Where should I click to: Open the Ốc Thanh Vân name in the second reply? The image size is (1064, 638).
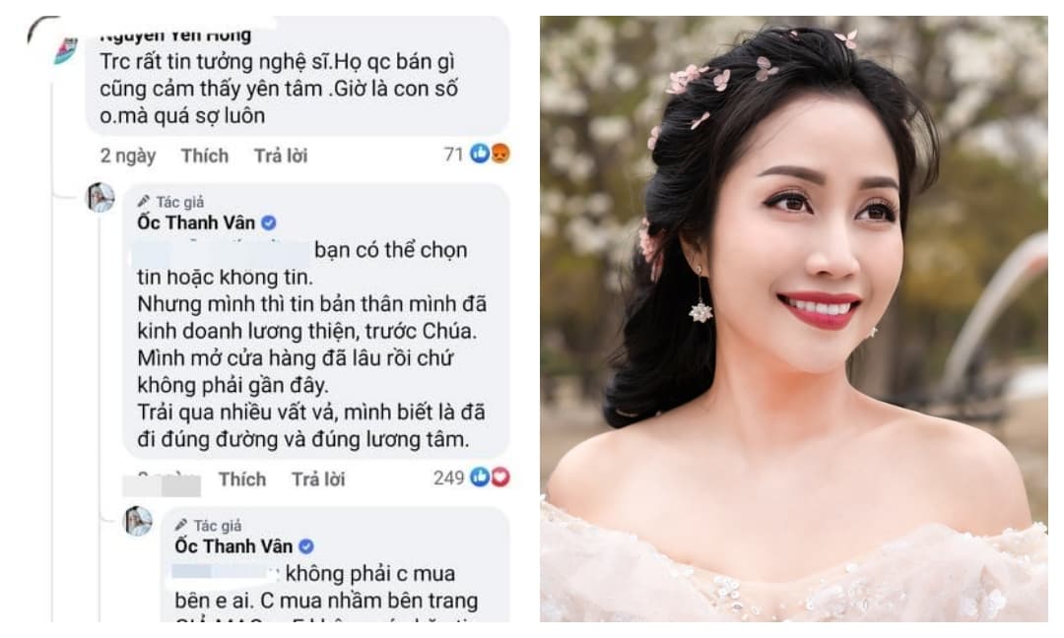233,545
